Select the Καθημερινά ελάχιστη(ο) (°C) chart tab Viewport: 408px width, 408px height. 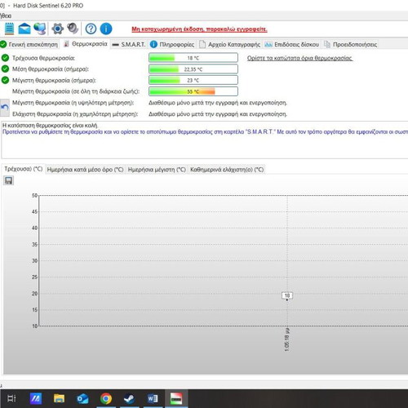(x=227, y=170)
